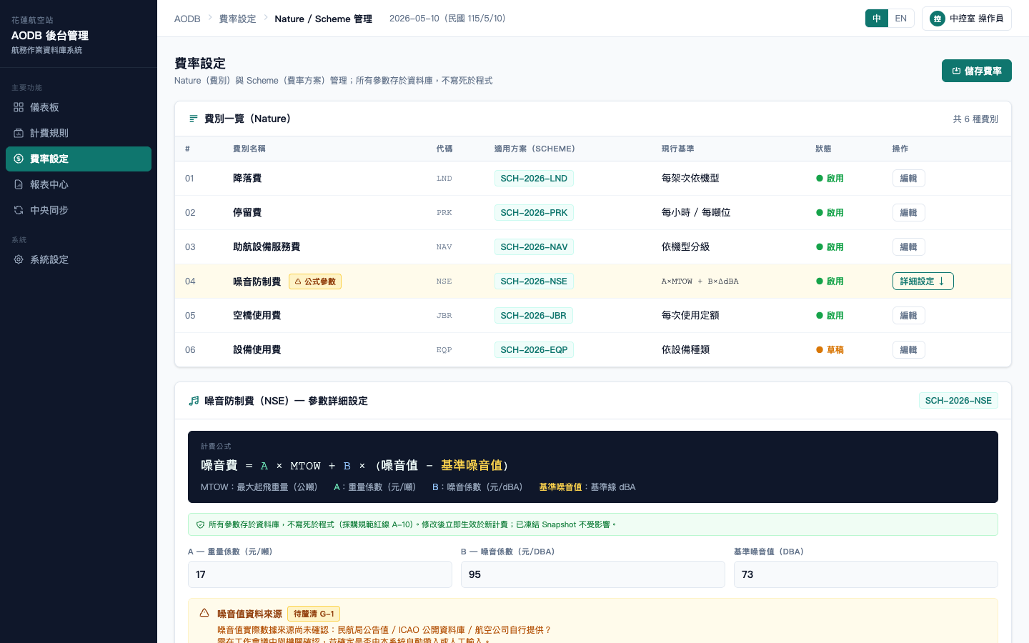1029x643 pixels.
Task: Click the 待釐清 G-1 badge
Action: point(314,614)
